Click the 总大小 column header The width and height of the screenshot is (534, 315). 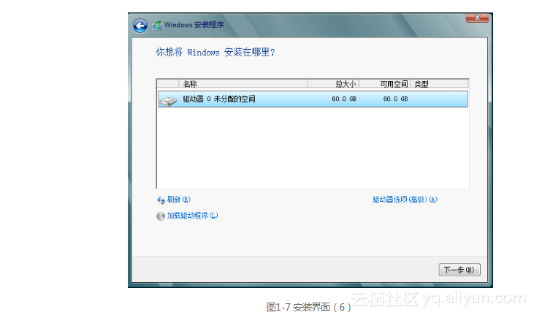click(333, 84)
